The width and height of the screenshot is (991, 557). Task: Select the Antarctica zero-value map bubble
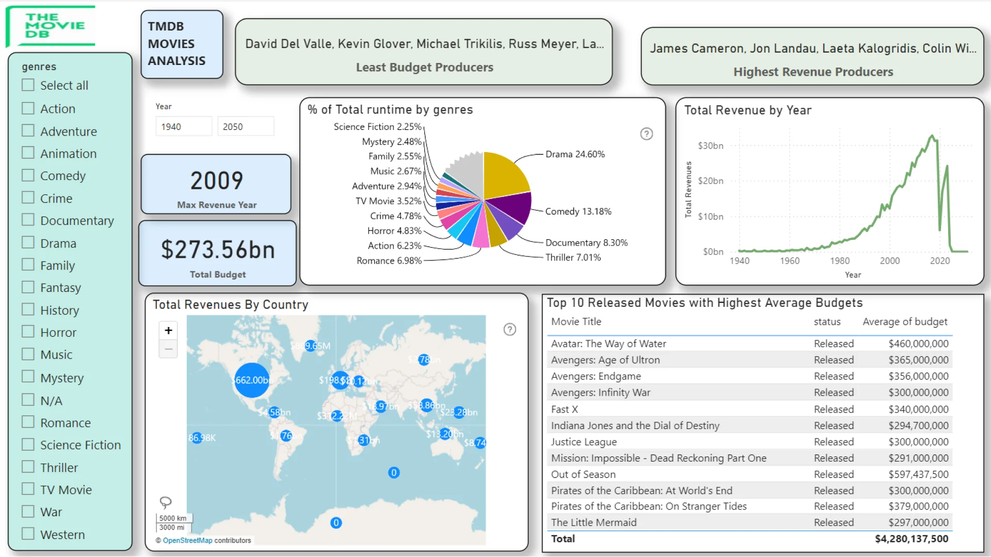point(336,523)
